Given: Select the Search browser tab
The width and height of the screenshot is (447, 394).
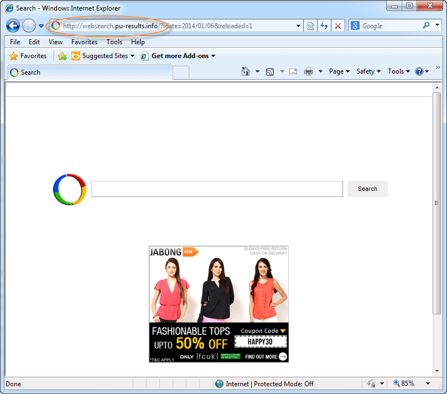Looking at the screenshot, I should point(90,72).
